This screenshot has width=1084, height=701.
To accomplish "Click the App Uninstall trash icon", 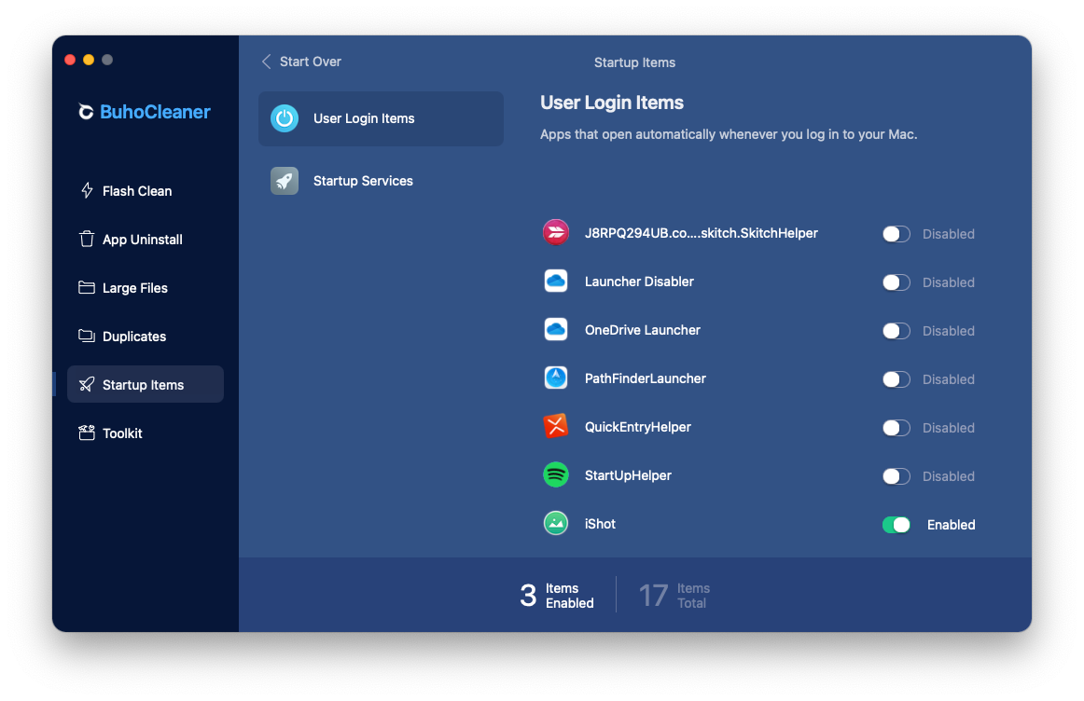I will coord(87,239).
